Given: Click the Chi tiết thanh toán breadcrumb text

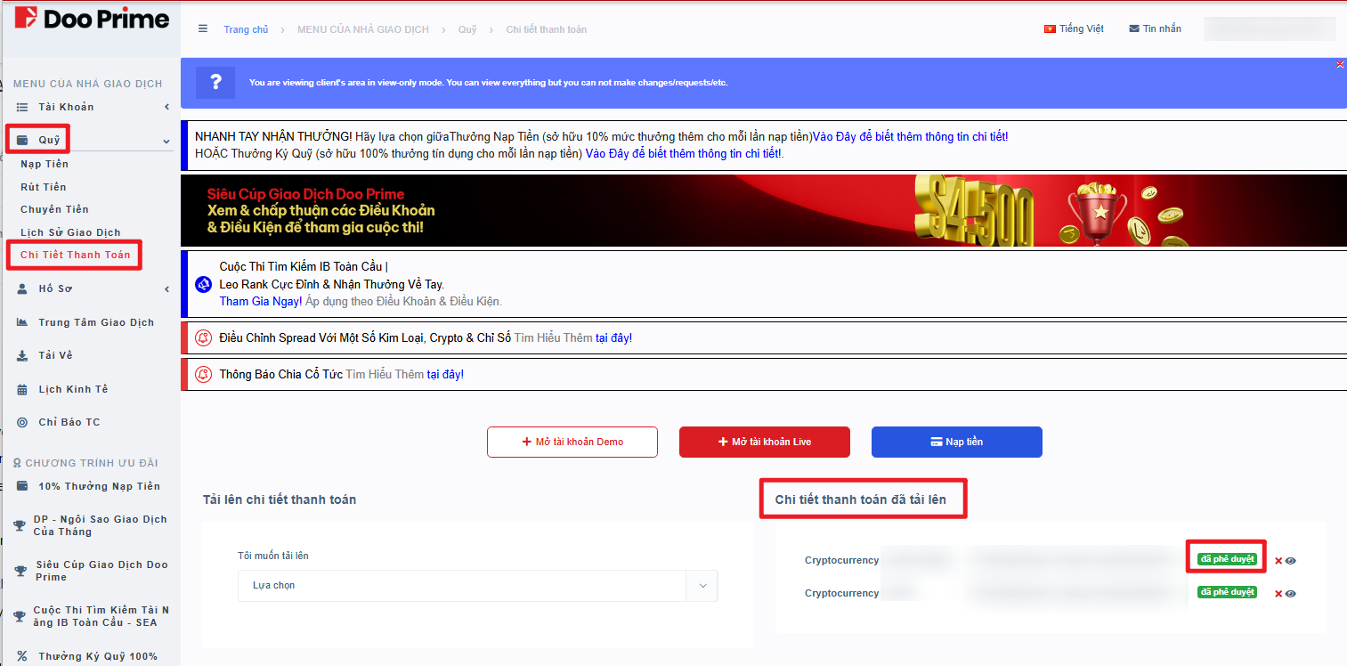Looking at the screenshot, I should coord(547,29).
